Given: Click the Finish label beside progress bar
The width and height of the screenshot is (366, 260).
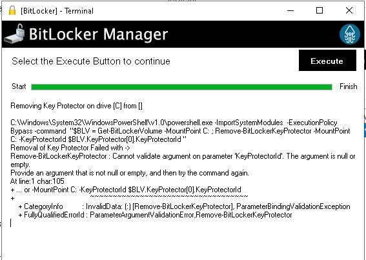Looking at the screenshot, I should pos(348,86).
